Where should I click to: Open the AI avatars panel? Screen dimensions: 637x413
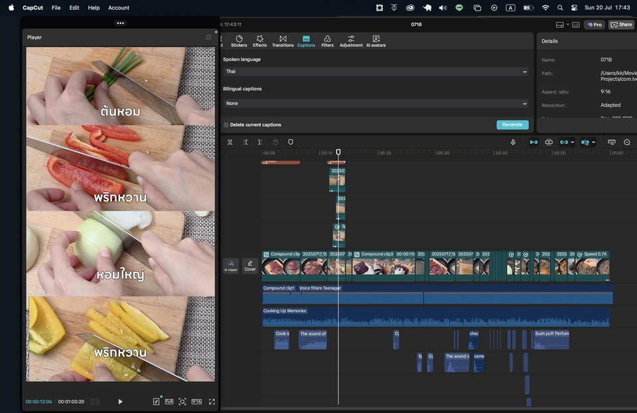tap(376, 41)
